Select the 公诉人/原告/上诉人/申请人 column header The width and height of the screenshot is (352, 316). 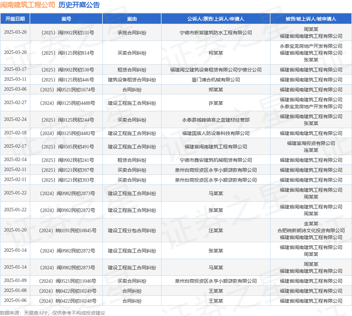216,19
